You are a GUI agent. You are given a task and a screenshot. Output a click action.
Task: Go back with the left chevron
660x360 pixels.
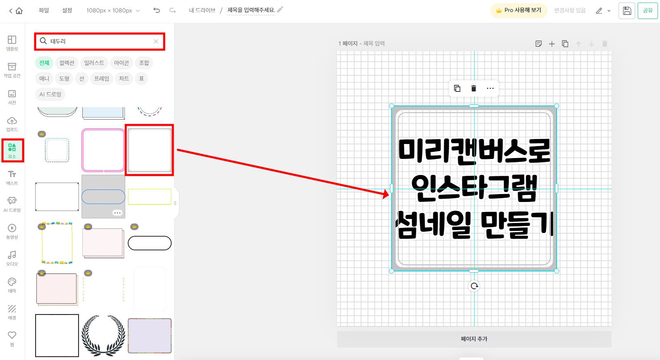pos(11,11)
